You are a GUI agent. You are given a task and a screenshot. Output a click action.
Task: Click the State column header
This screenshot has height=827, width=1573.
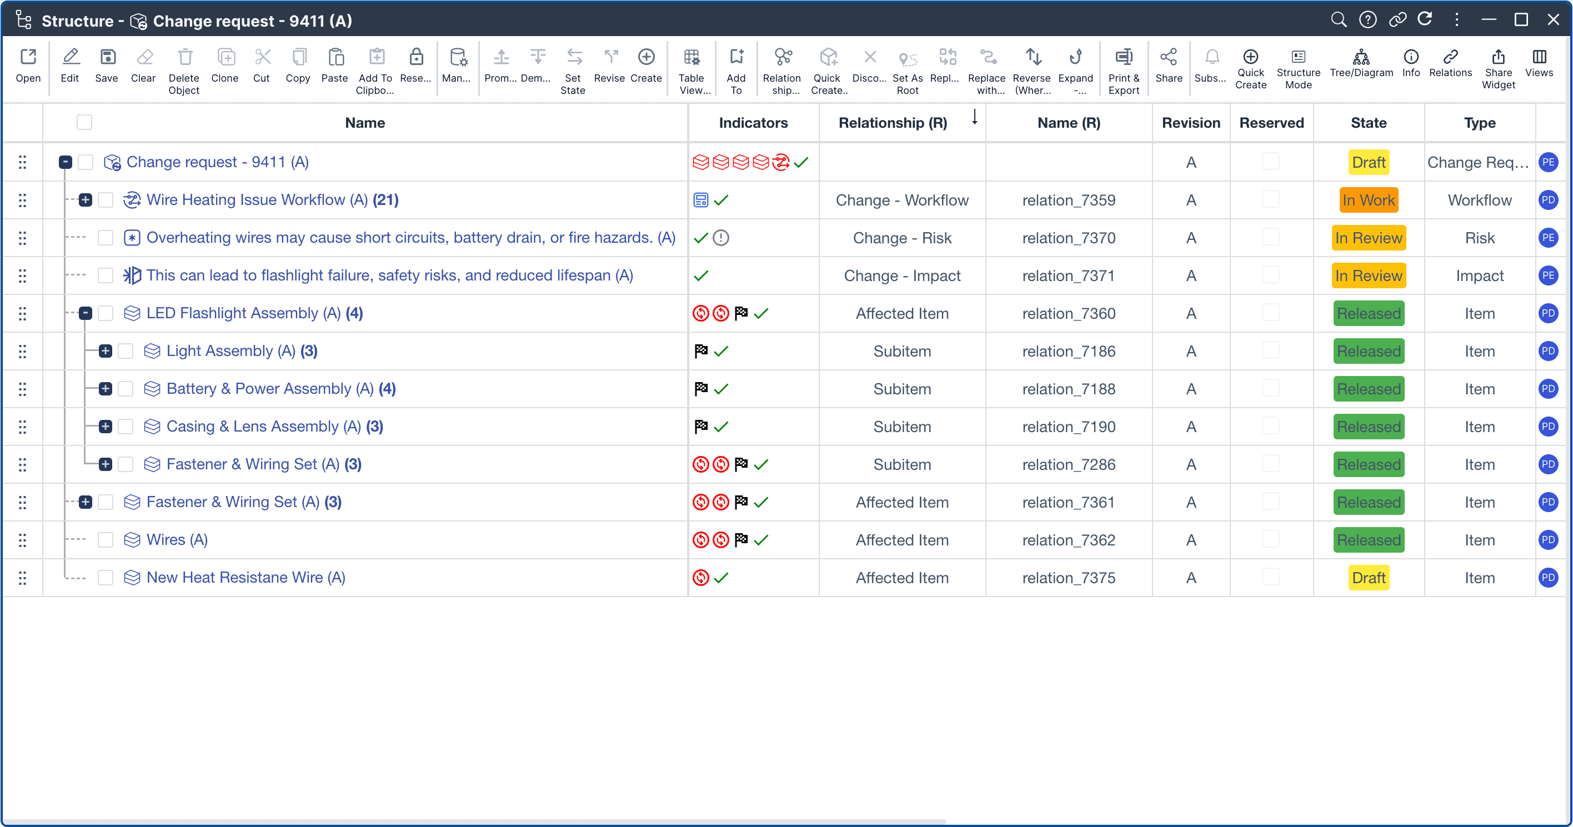[x=1368, y=123]
